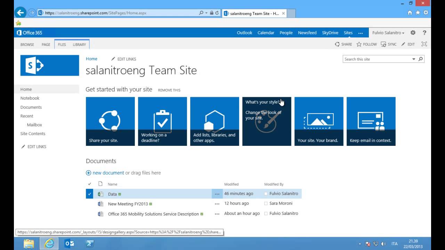The image size is (445, 250).
Task: Click the SYNC button
Action: pos(389,44)
